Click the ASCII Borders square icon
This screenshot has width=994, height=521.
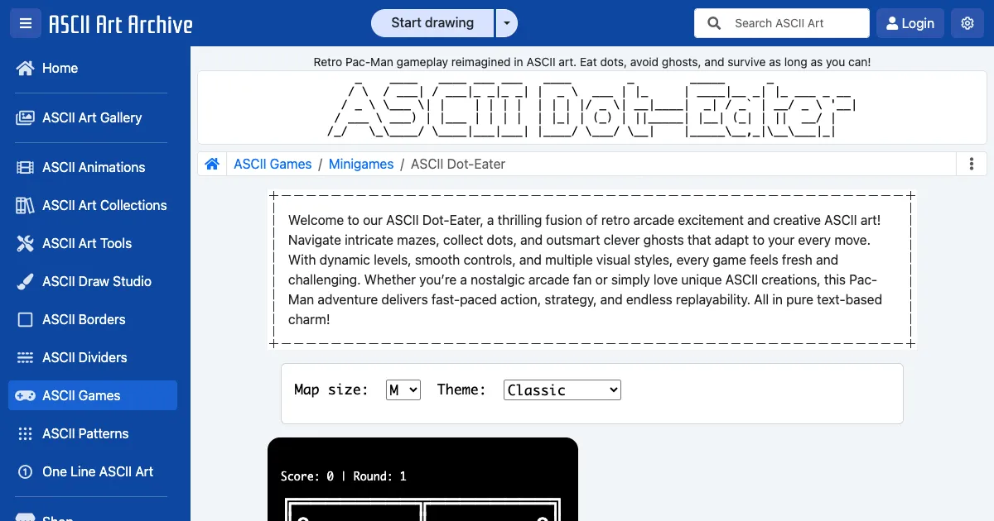(x=26, y=319)
